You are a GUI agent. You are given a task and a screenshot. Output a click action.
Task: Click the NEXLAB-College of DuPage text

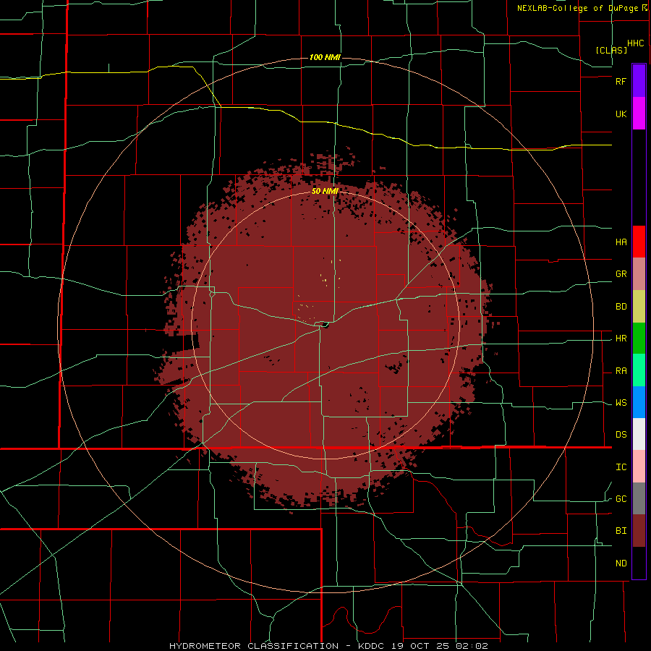point(577,8)
